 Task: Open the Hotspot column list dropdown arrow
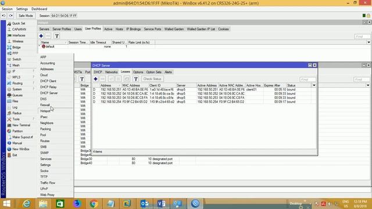pos(369,42)
